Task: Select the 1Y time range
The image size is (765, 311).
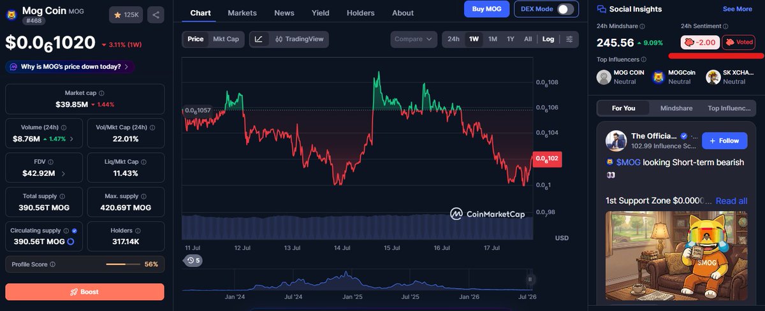Action: [511, 39]
